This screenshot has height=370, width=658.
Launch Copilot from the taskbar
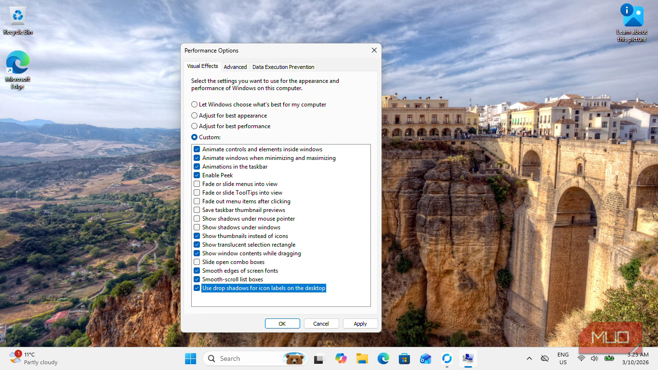[x=341, y=358]
